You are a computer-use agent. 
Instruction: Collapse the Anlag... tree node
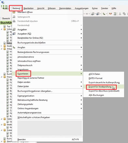(2, 49)
